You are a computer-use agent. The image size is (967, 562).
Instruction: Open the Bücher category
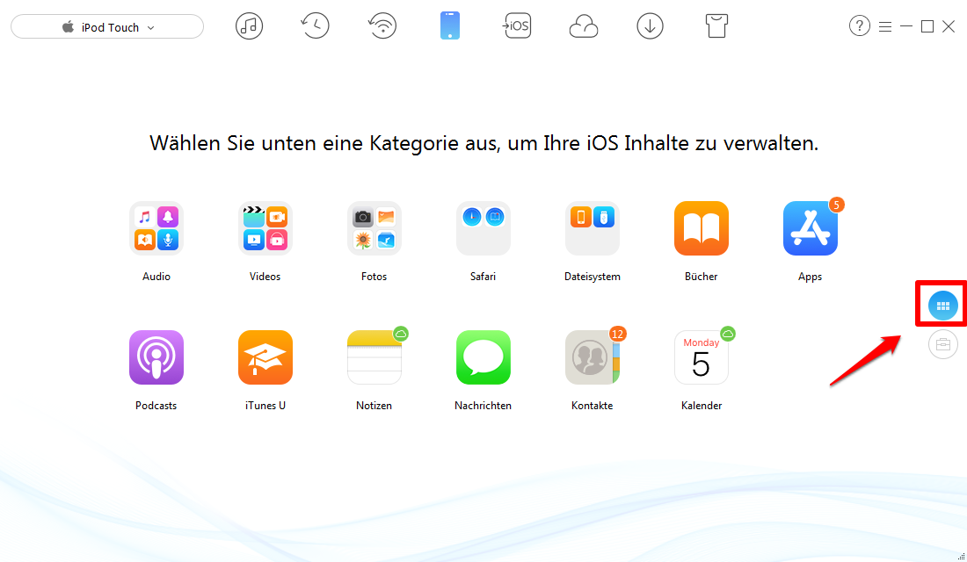point(702,228)
